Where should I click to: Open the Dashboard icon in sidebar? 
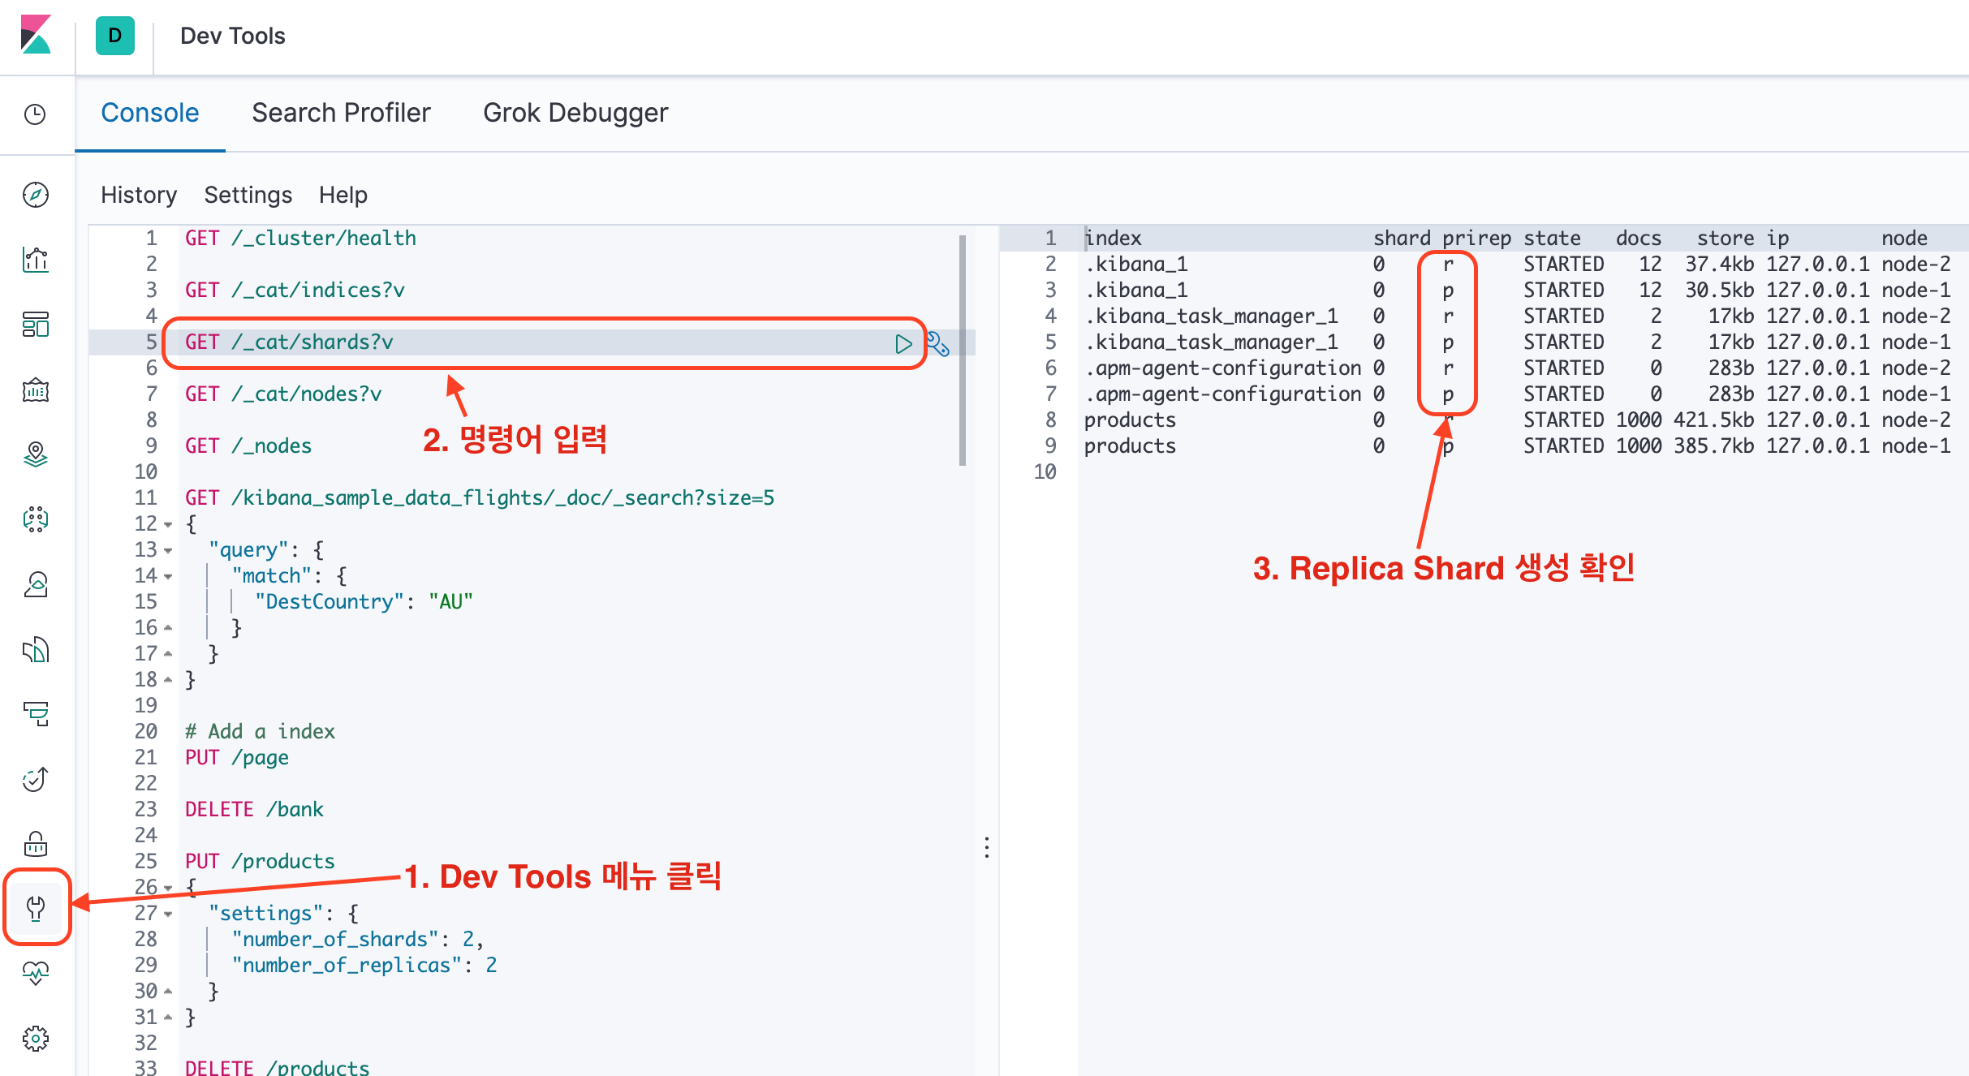click(x=36, y=325)
